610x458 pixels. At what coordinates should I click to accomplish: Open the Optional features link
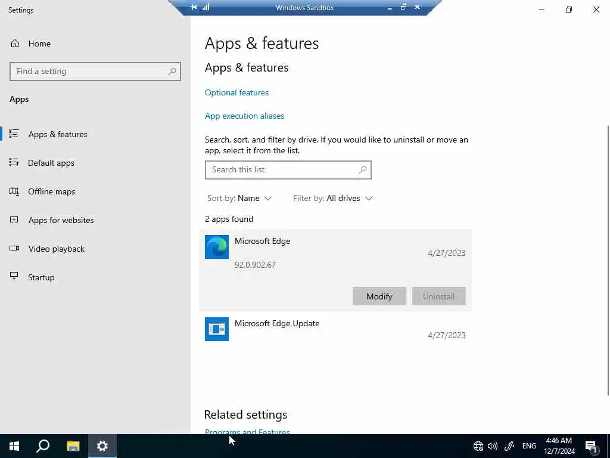click(x=236, y=92)
